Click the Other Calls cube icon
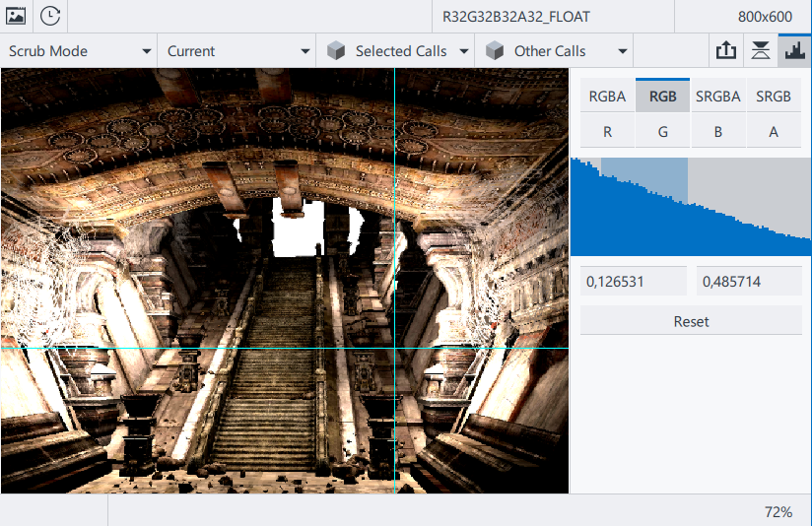 [495, 51]
